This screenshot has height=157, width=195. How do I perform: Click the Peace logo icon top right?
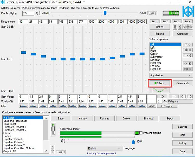click(188, 11)
